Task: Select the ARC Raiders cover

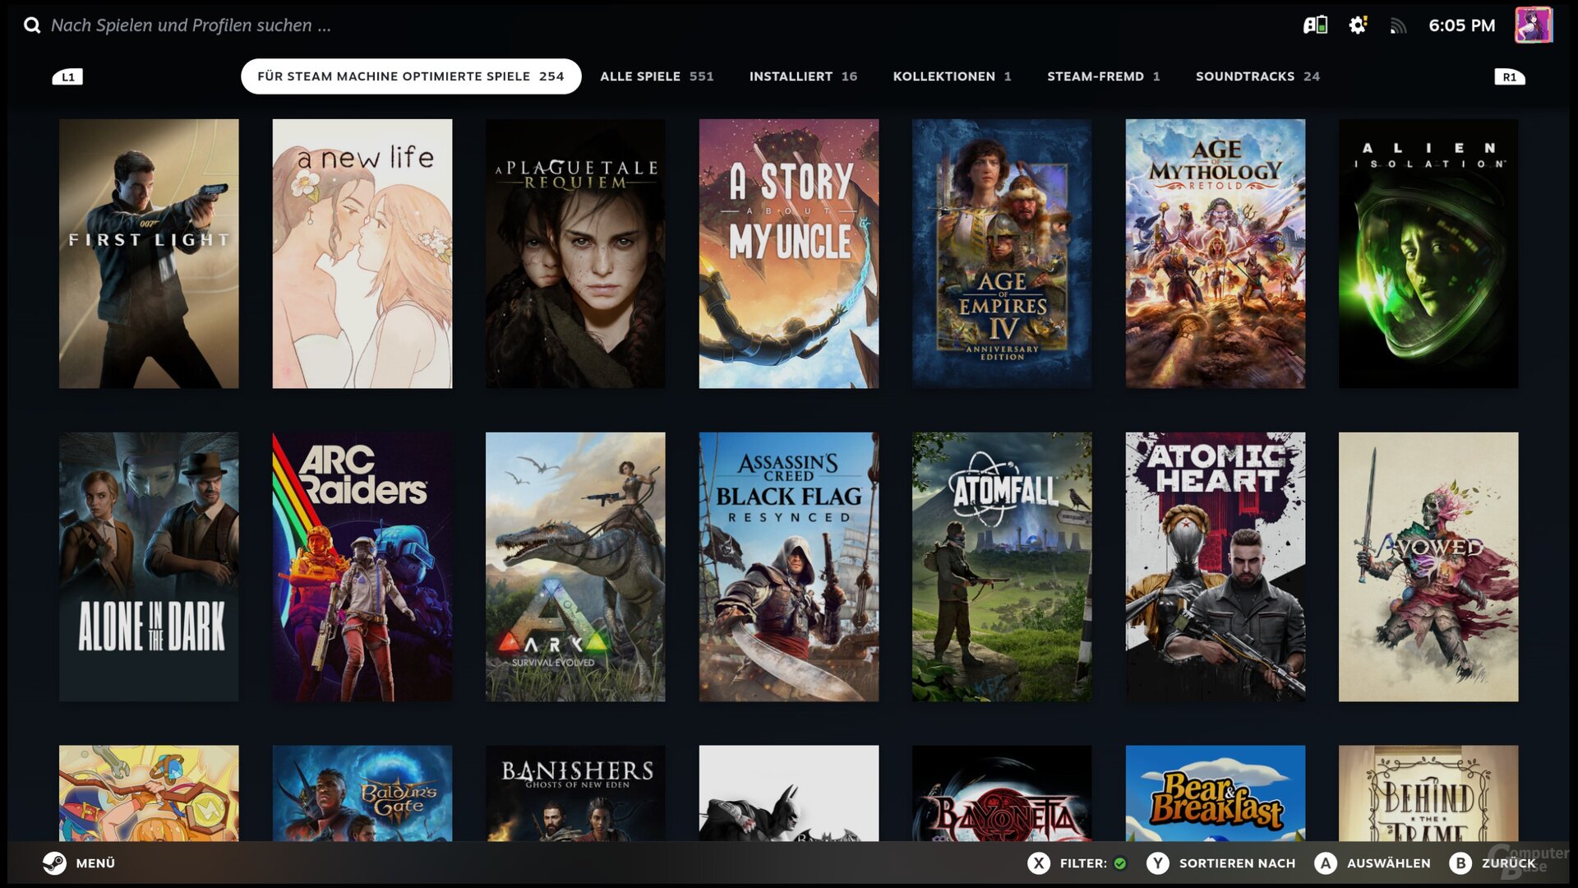Action: 362,567
